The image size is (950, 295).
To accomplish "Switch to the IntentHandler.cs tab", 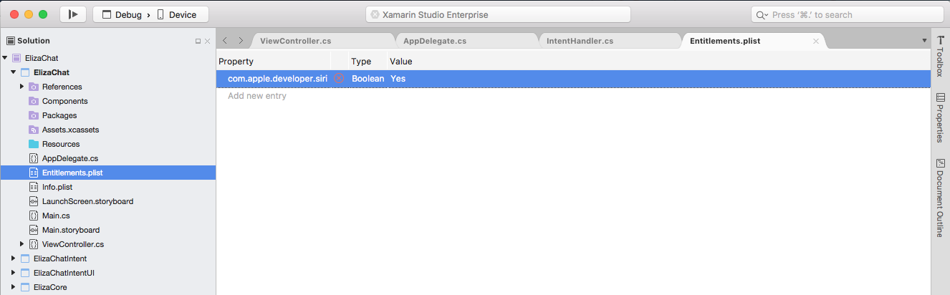I will click(x=580, y=41).
